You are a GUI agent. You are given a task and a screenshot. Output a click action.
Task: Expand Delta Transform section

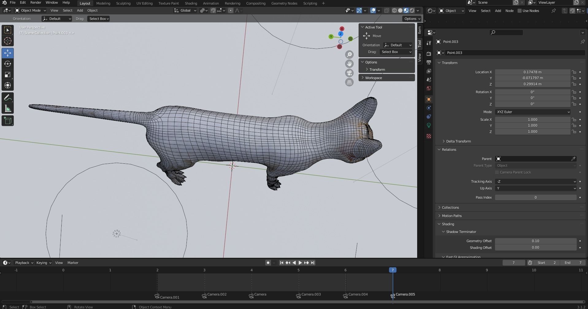(458, 141)
